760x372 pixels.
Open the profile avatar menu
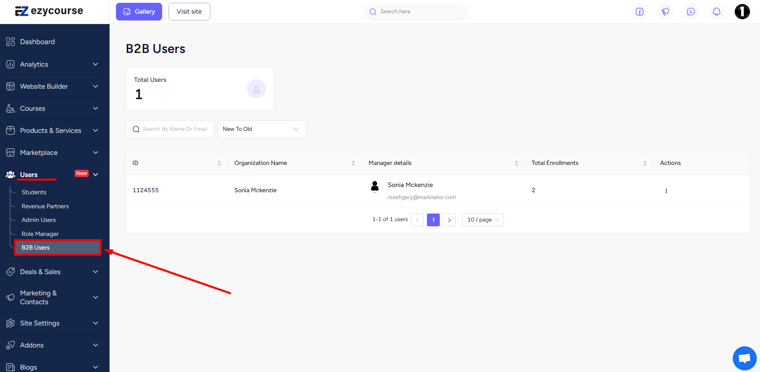pyautogui.click(x=742, y=12)
